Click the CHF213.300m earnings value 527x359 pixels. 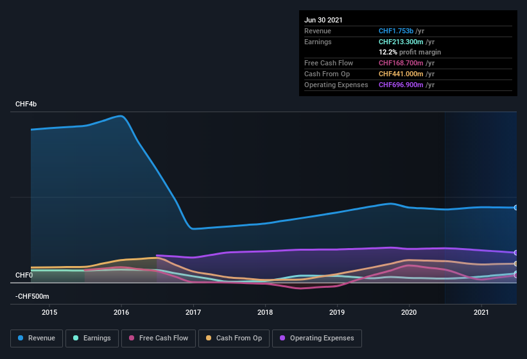coord(401,42)
